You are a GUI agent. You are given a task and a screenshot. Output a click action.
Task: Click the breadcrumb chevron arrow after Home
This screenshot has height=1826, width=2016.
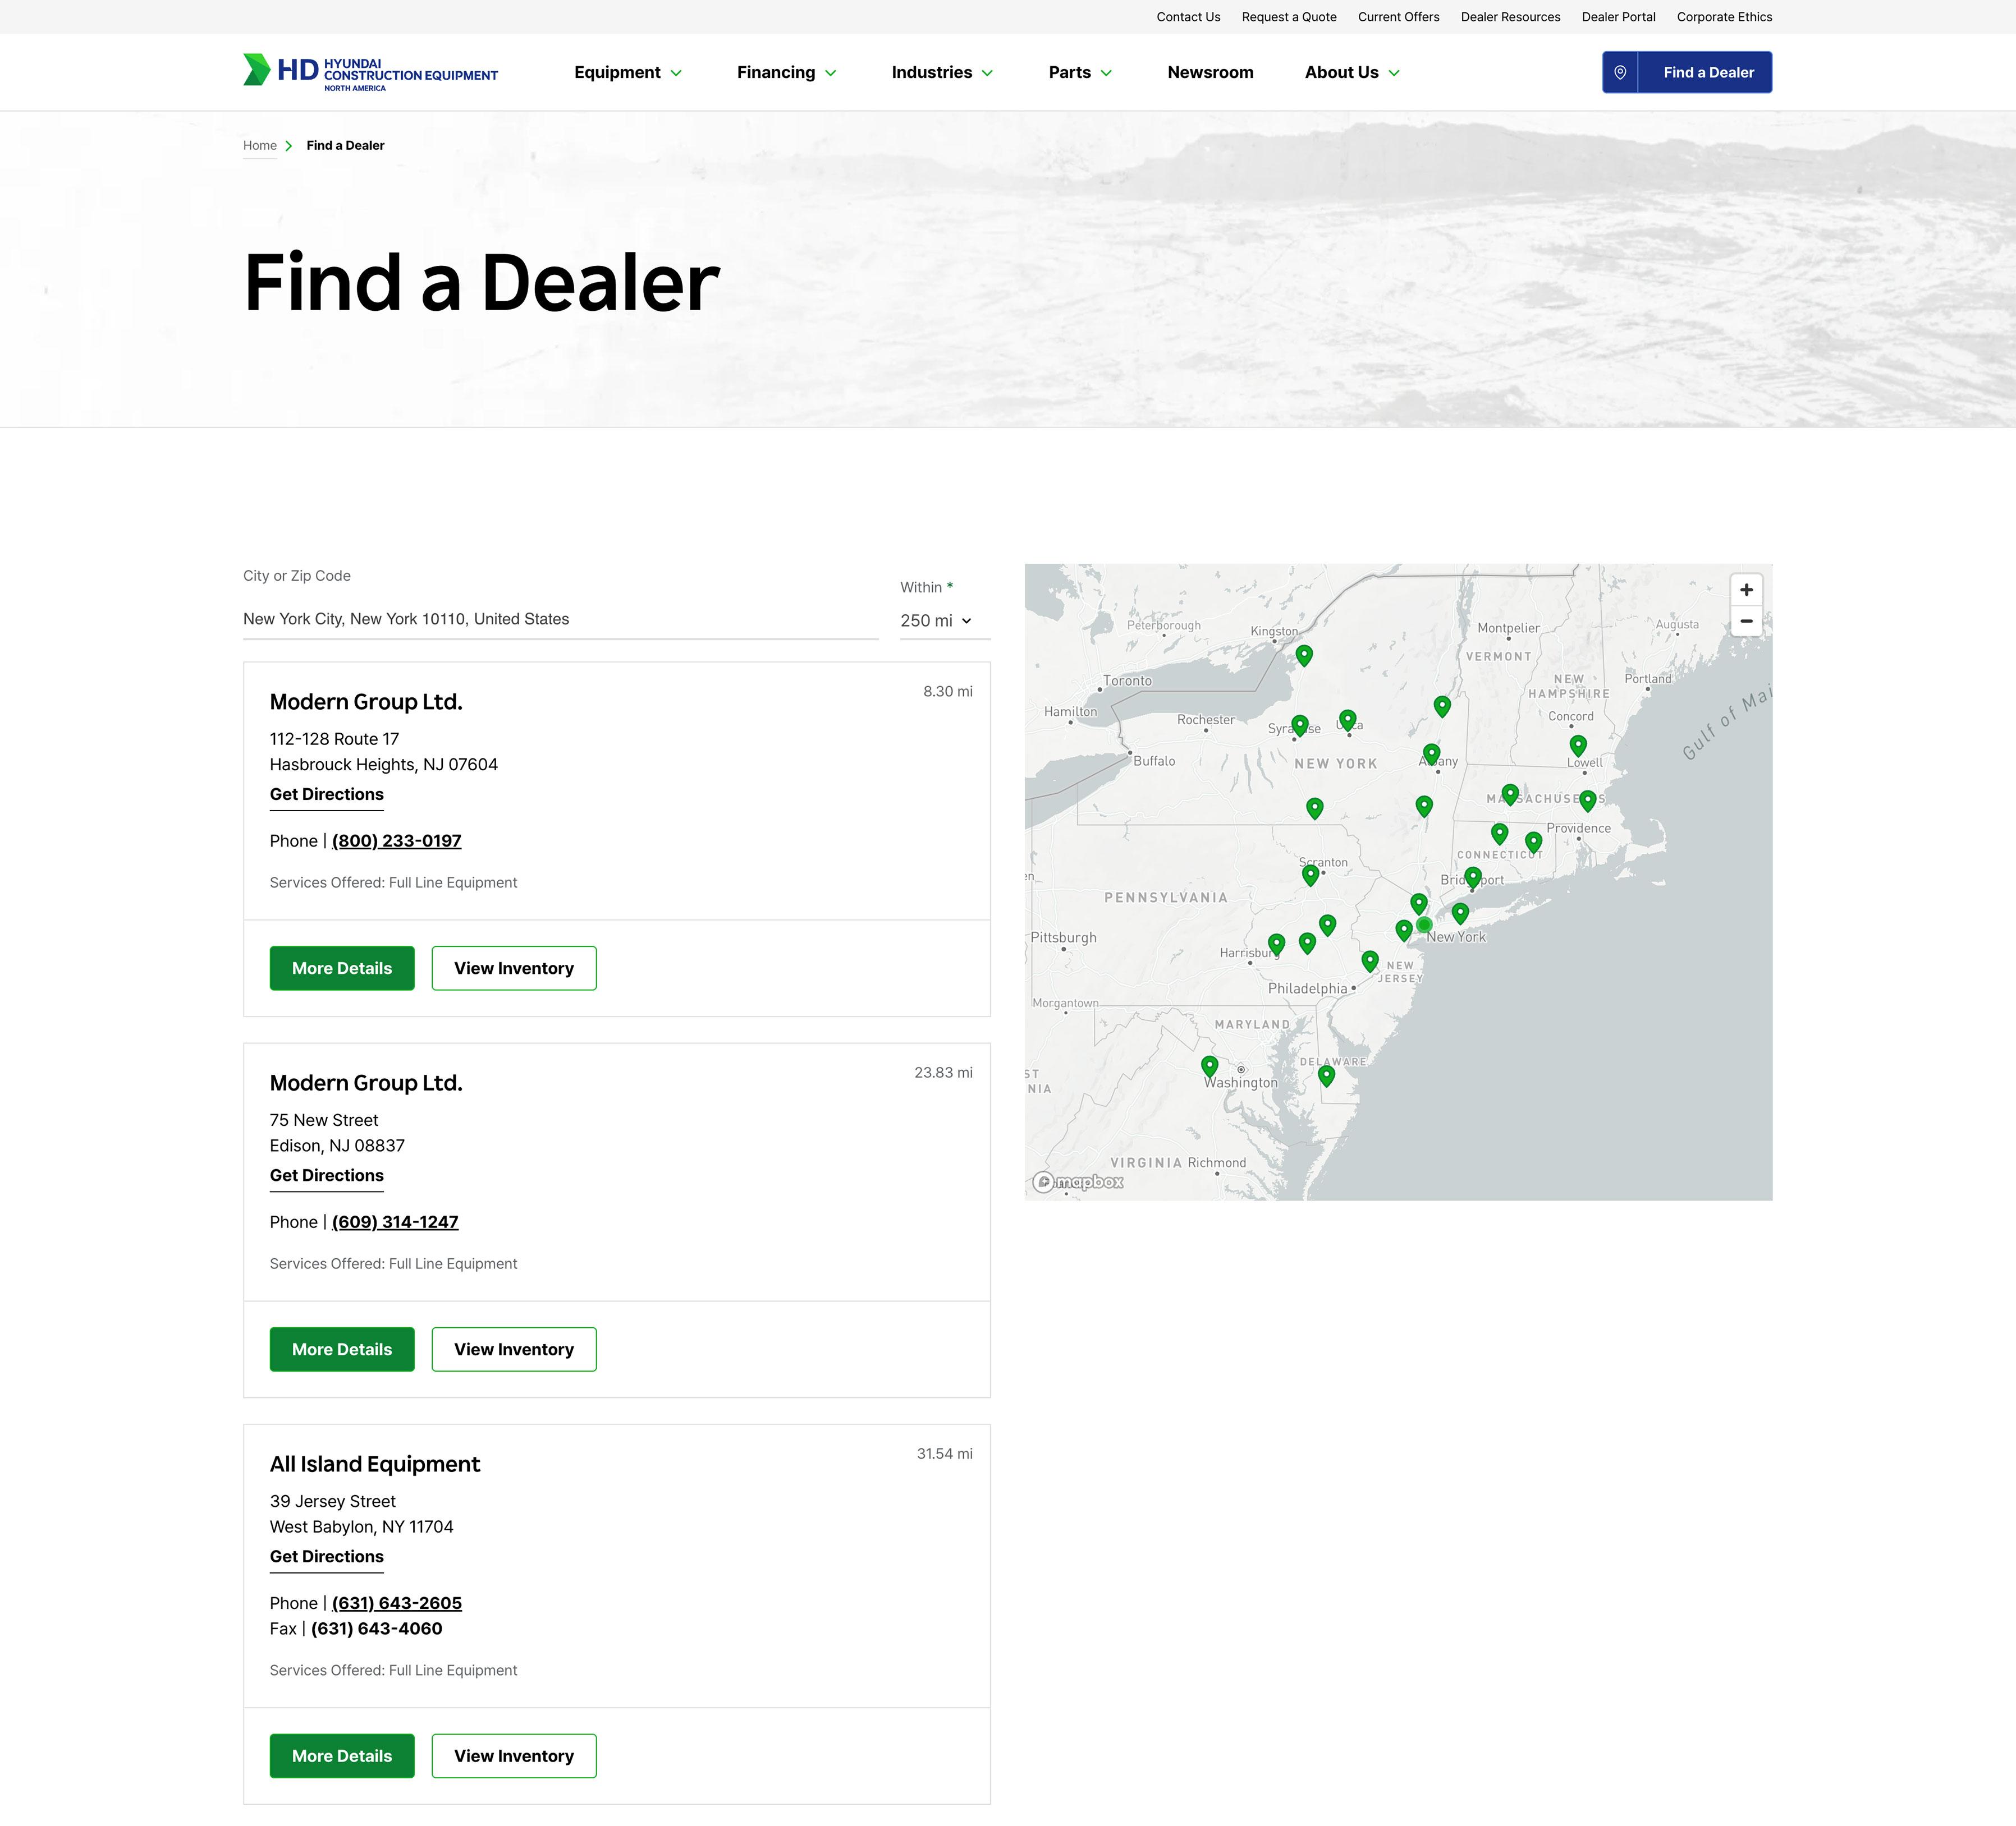(289, 146)
